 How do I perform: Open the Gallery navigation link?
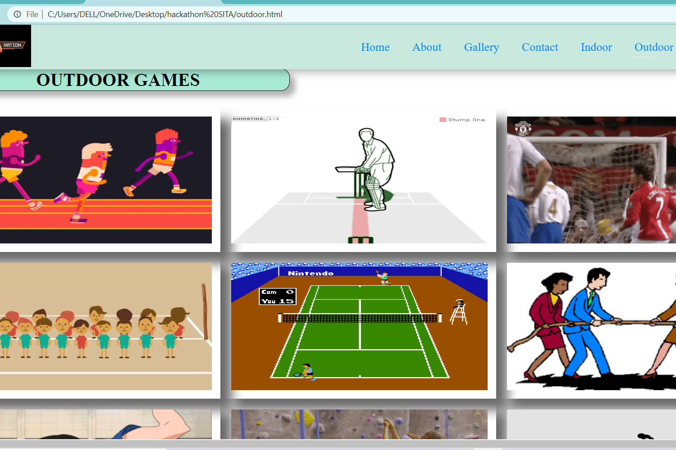(481, 47)
